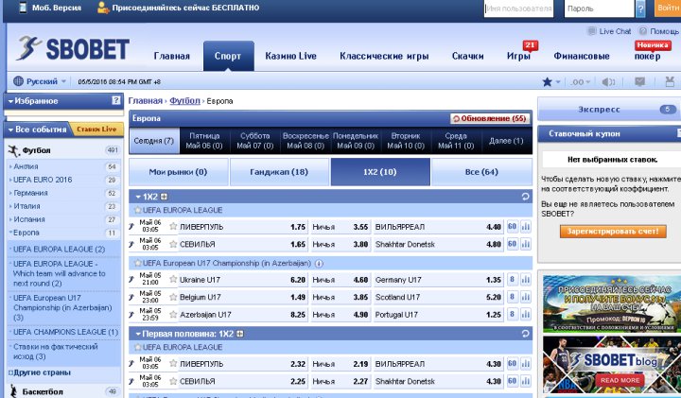The height and width of the screenshot is (398, 681).
Task: Open 8 more markets for Ukraine U17
Action: [512, 280]
